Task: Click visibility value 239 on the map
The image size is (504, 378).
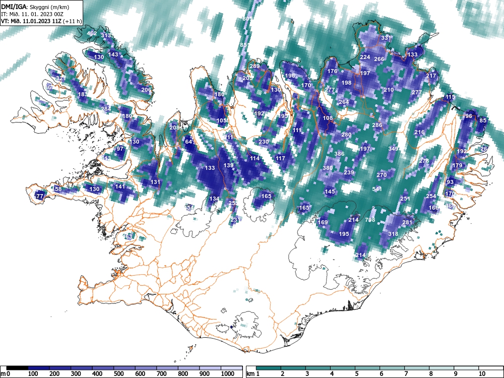Action: [349, 172]
